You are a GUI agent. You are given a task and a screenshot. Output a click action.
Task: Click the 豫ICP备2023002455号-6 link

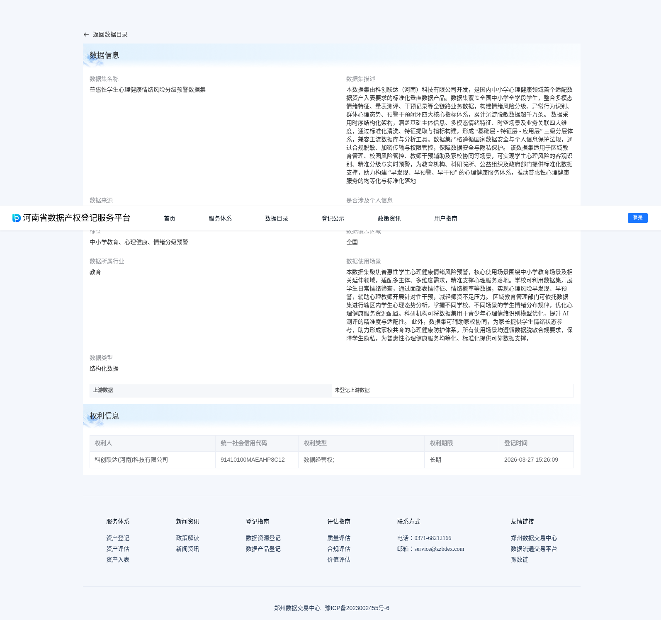(x=357, y=608)
